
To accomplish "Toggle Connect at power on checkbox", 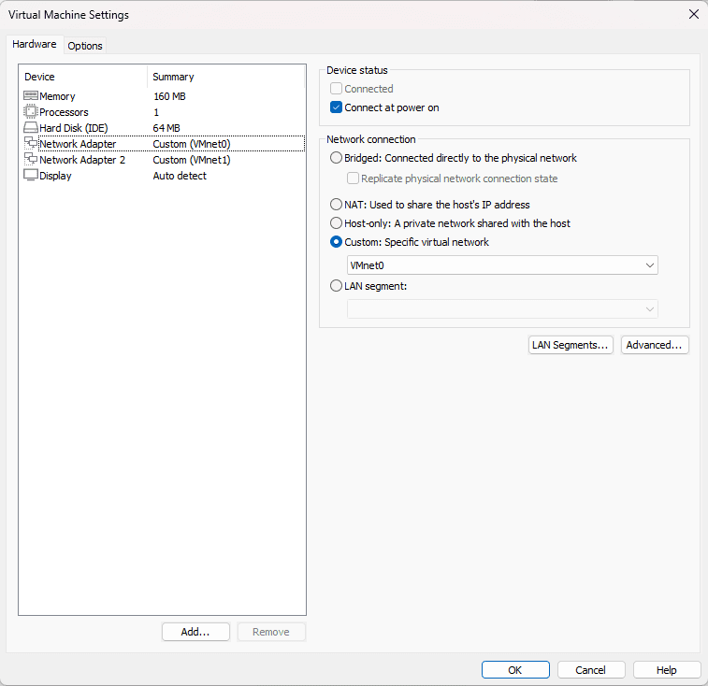I will click(x=337, y=107).
